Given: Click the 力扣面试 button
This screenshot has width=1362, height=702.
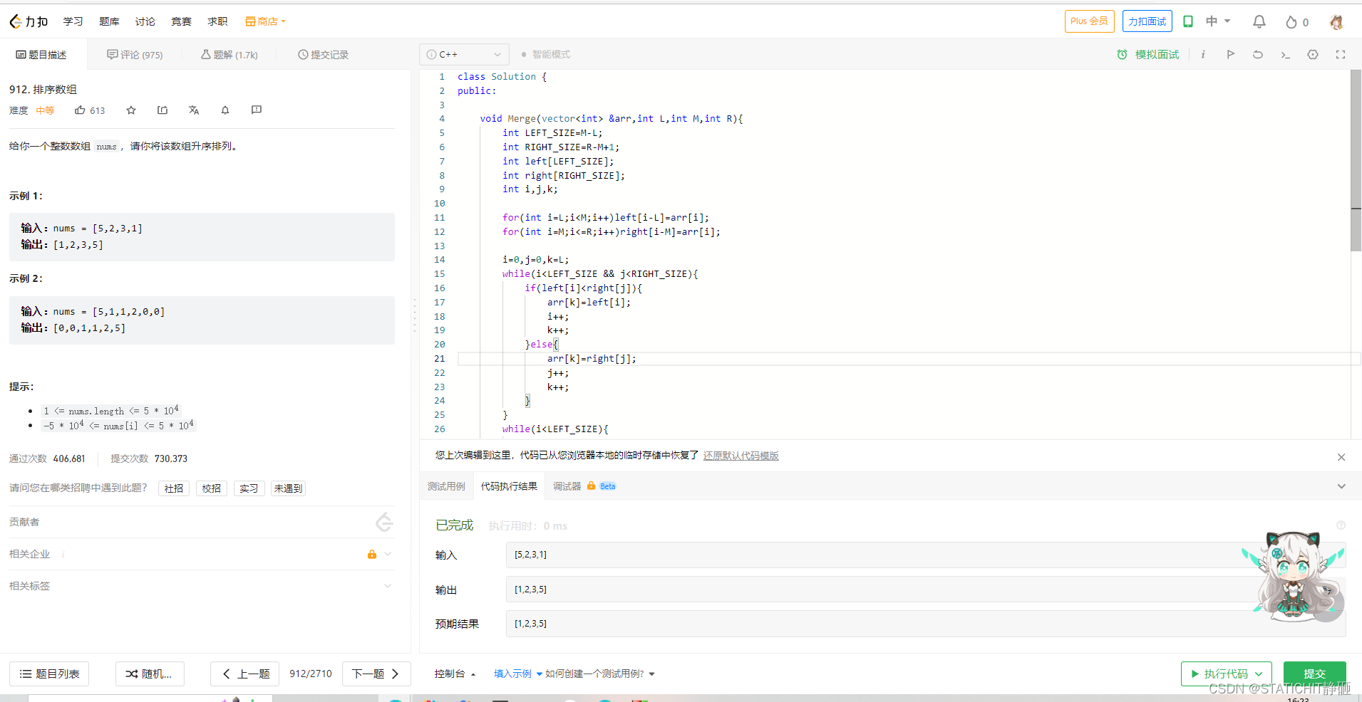Looking at the screenshot, I should (1147, 21).
